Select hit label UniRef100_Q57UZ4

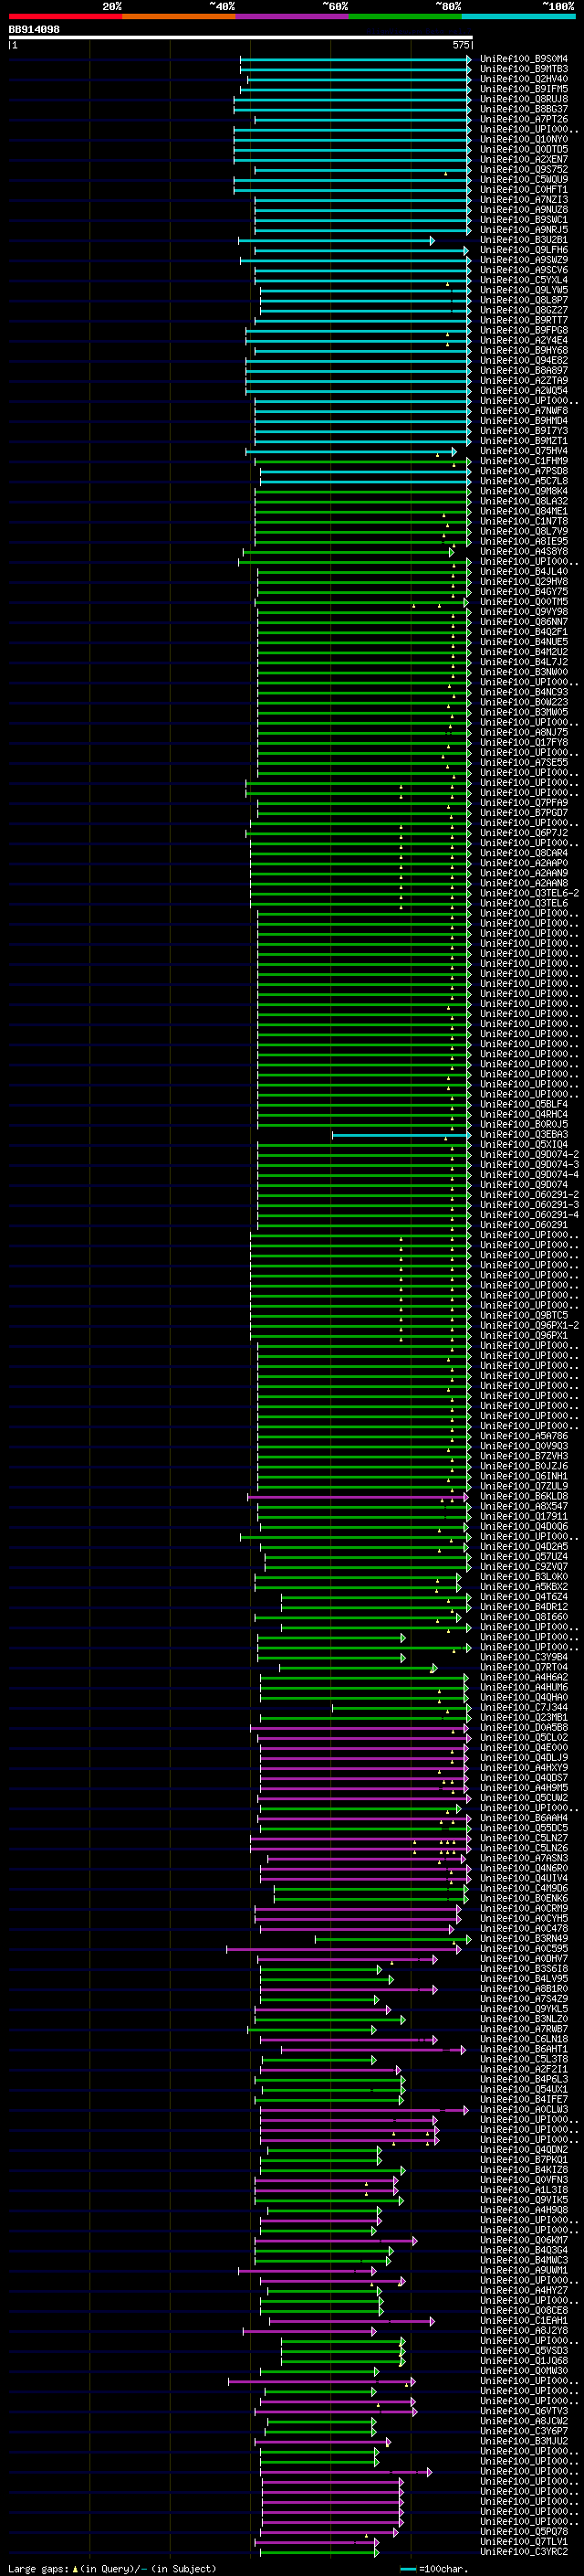pos(524,1556)
